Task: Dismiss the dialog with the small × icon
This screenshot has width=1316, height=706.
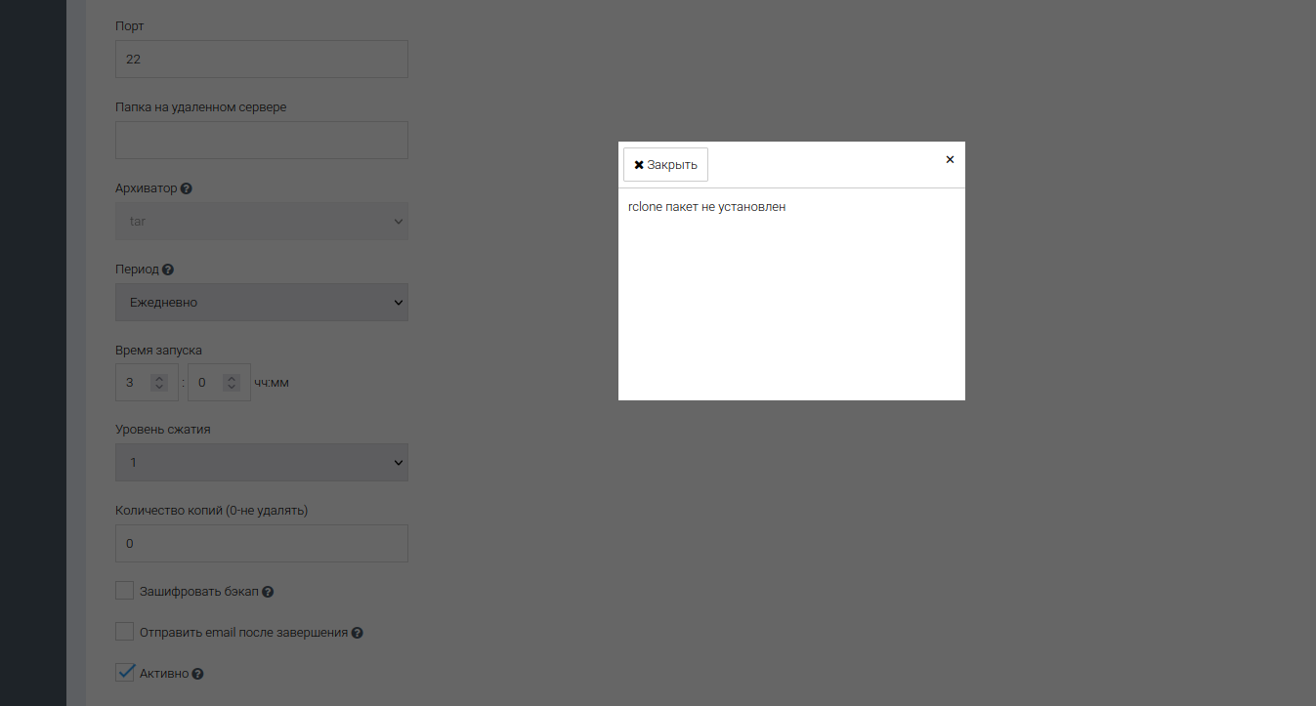Action: point(950,159)
